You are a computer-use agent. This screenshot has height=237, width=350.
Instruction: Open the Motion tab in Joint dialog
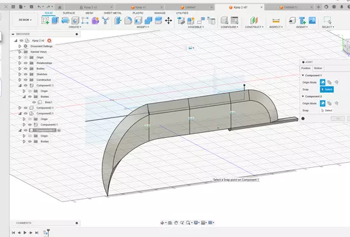tap(318, 68)
